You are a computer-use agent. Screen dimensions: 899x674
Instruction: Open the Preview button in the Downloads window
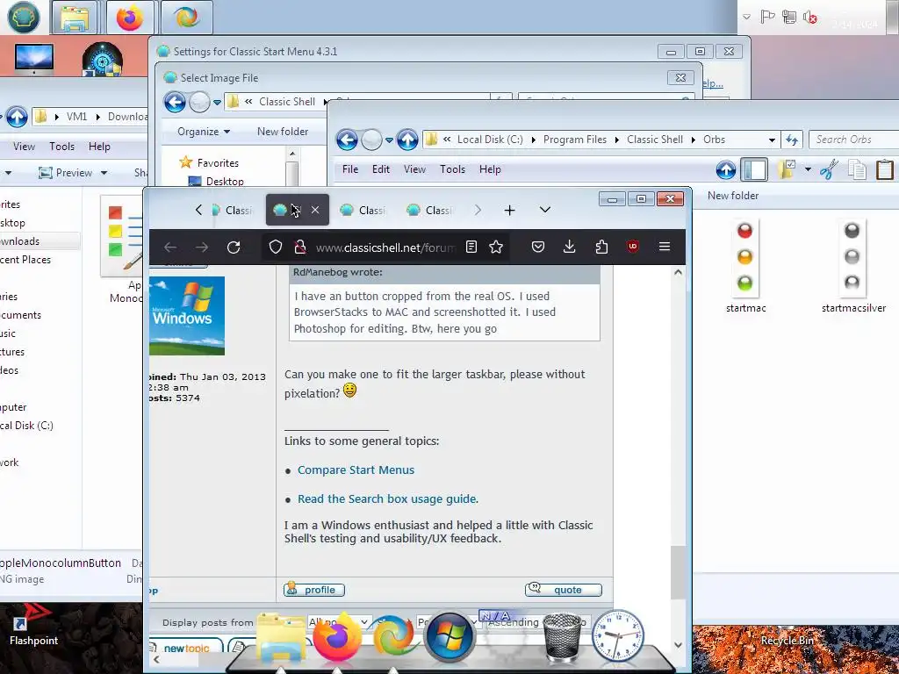tap(65, 173)
